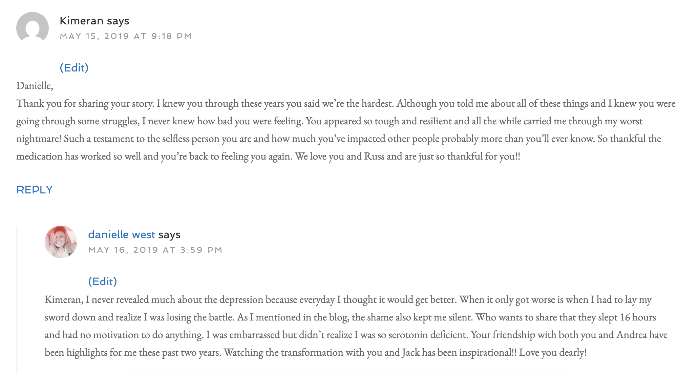Image resolution: width=699 pixels, height=374 pixels.
Task: Click the line starting "Kimeran, I never revealed"
Action: click(348, 299)
